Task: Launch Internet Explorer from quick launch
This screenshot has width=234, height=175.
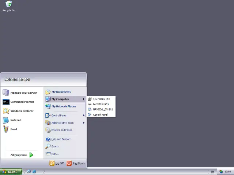Action: coord(34,172)
